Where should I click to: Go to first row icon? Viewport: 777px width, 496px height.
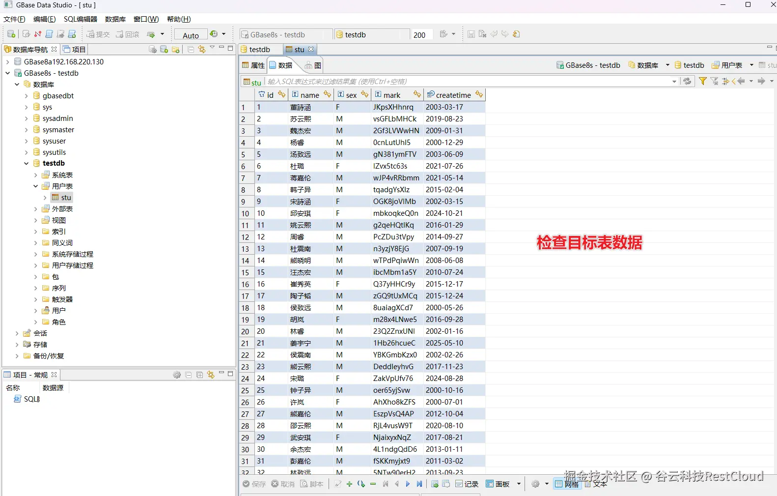[x=386, y=484]
